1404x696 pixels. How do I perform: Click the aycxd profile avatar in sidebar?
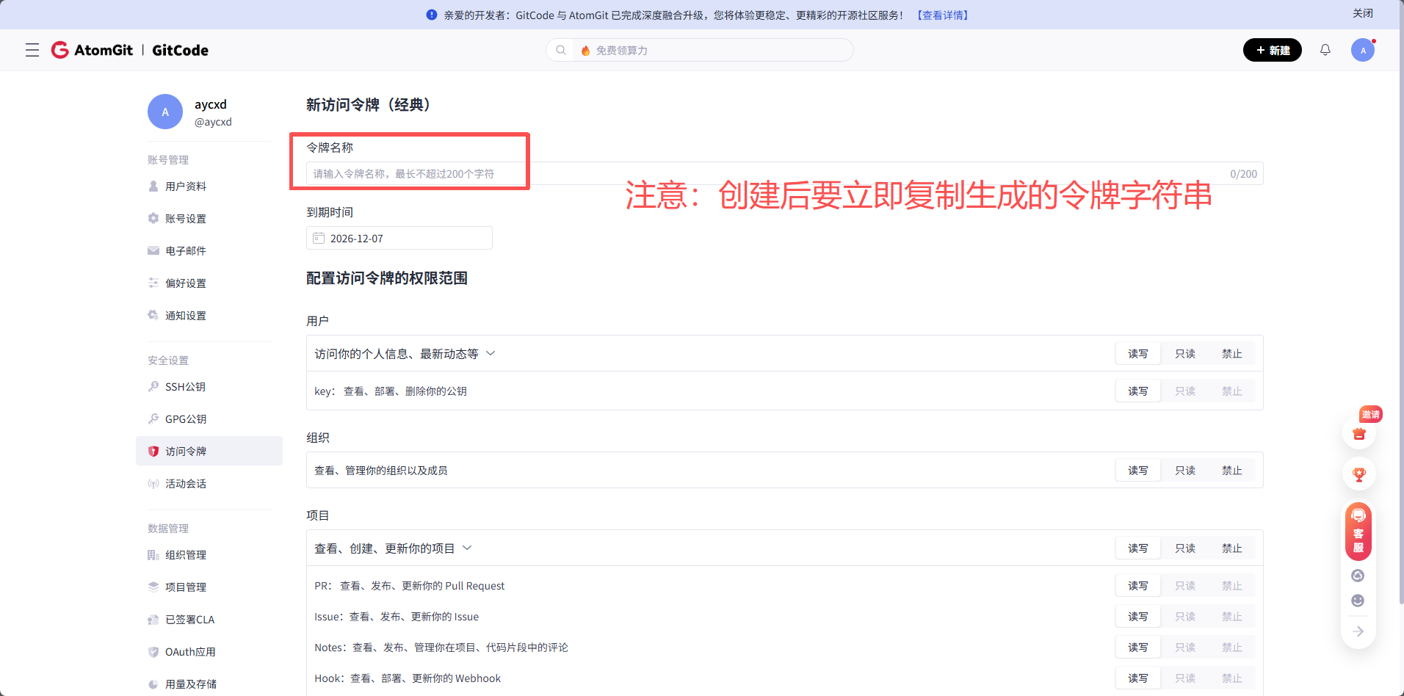click(165, 112)
